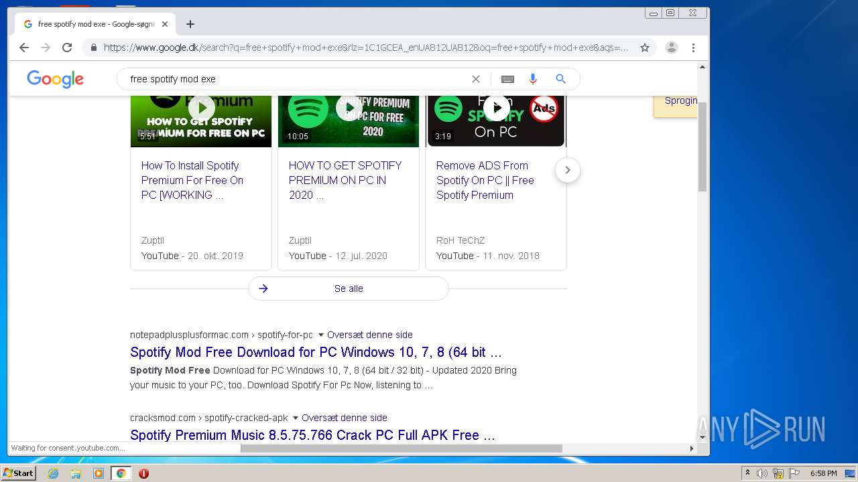Viewport: 858px width, 482px height.
Task: Open 'Remove ADS From Spotify On PC' link
Action: [x=485, y=180]
